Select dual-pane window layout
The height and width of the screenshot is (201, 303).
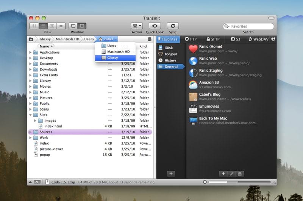click(82, 26)
